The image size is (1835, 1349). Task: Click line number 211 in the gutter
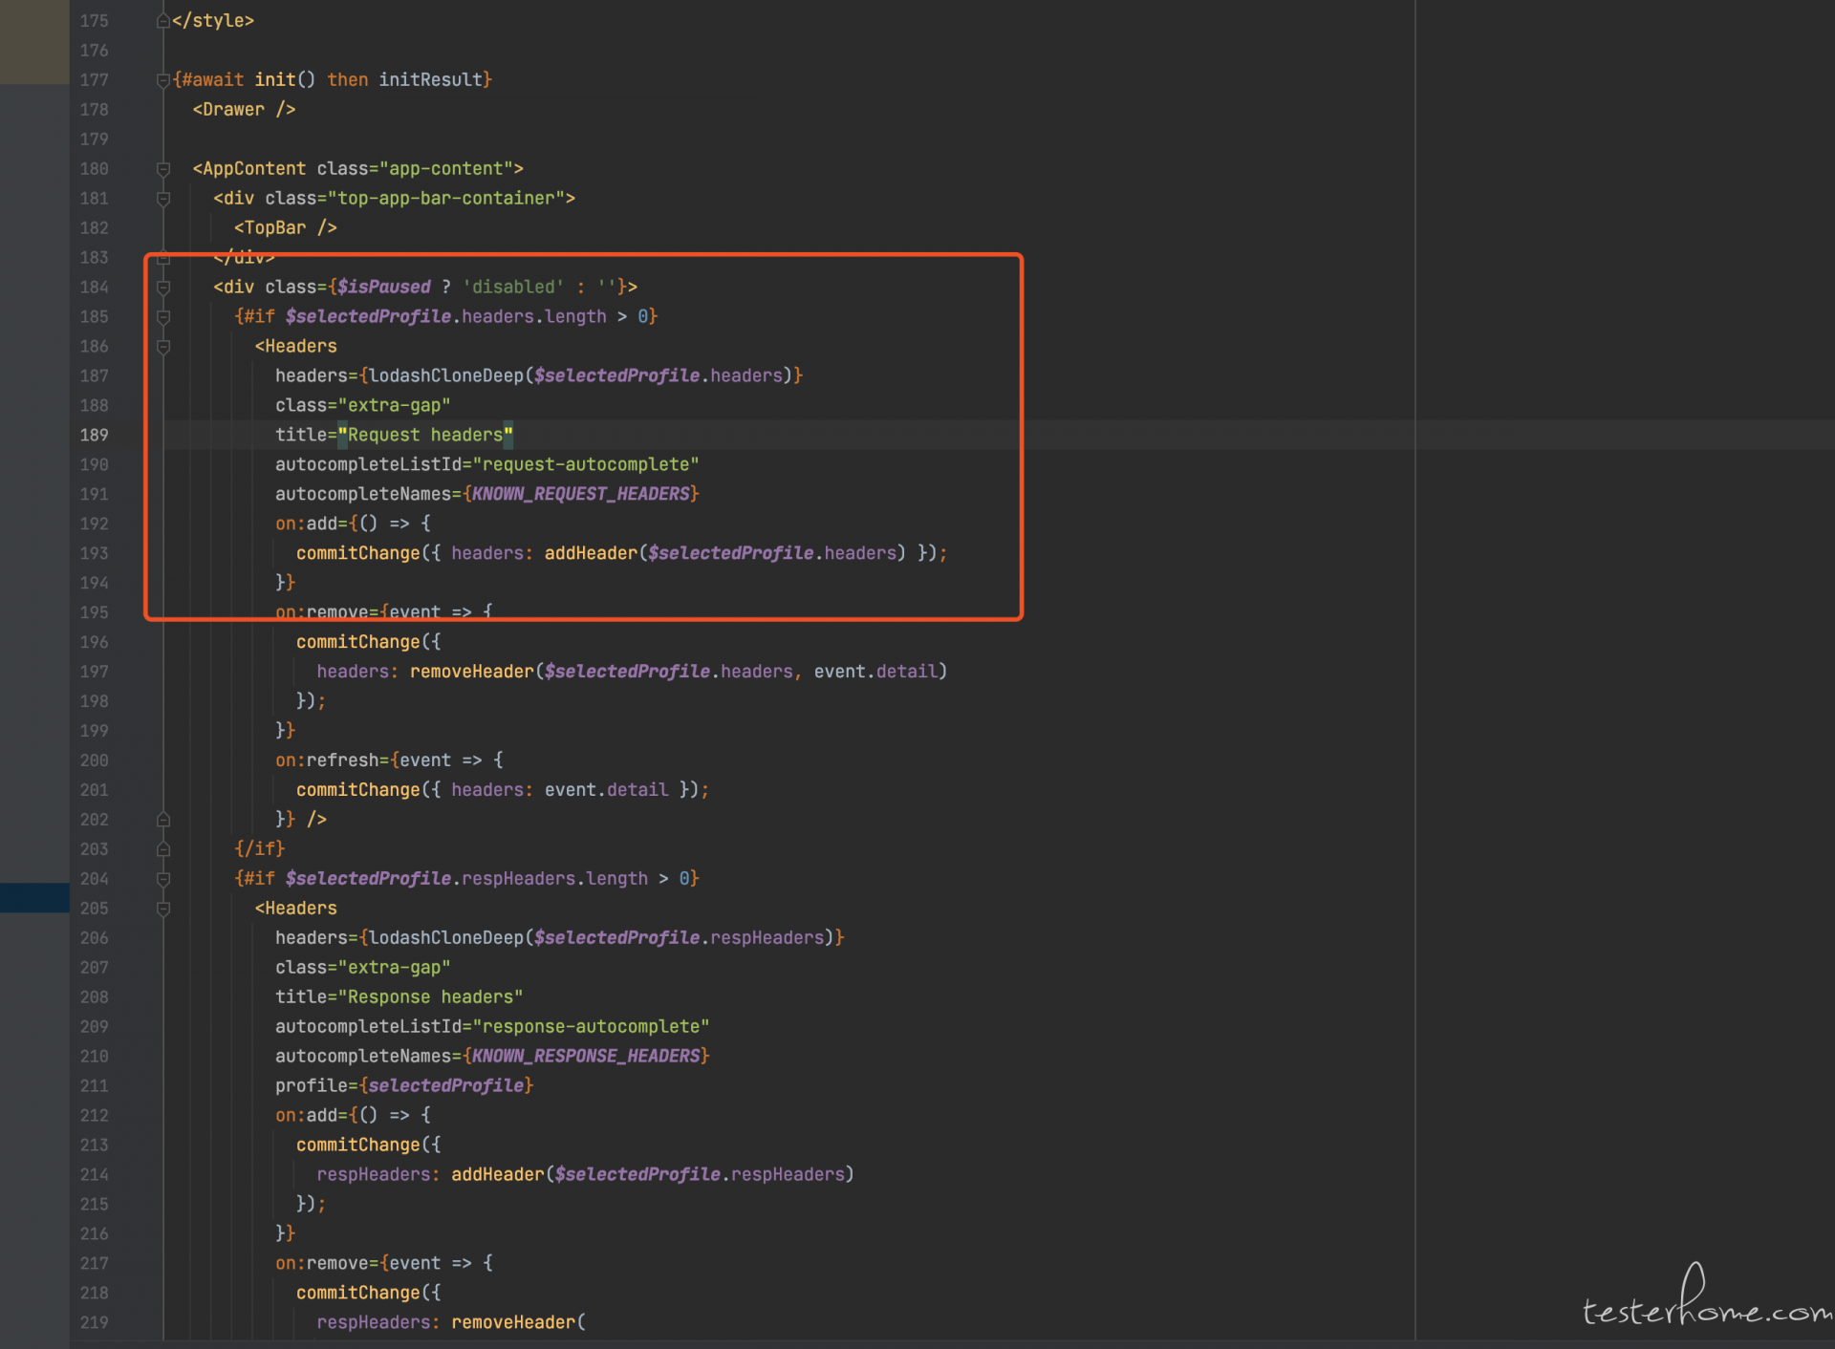(x=94, y=1085)
